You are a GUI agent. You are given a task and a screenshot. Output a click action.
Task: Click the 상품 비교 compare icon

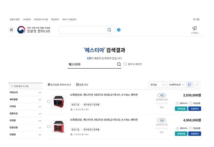pyautogui.click(x=77, y=84)
